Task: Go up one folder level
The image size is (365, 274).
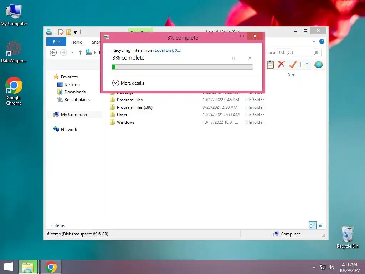Action: click(80, 52)
